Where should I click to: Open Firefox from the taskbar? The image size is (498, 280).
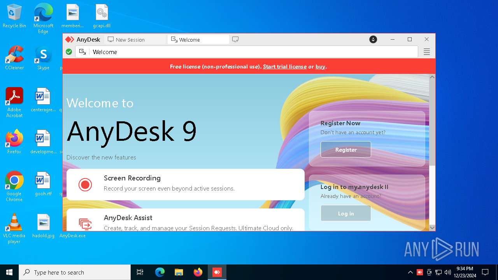[x=198, y=272]
